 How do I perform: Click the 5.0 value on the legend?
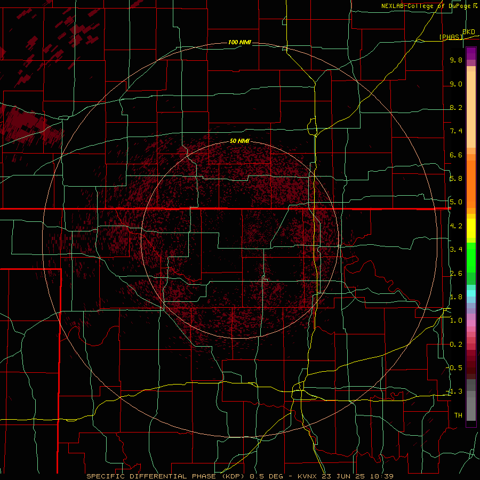pos(456,202)
